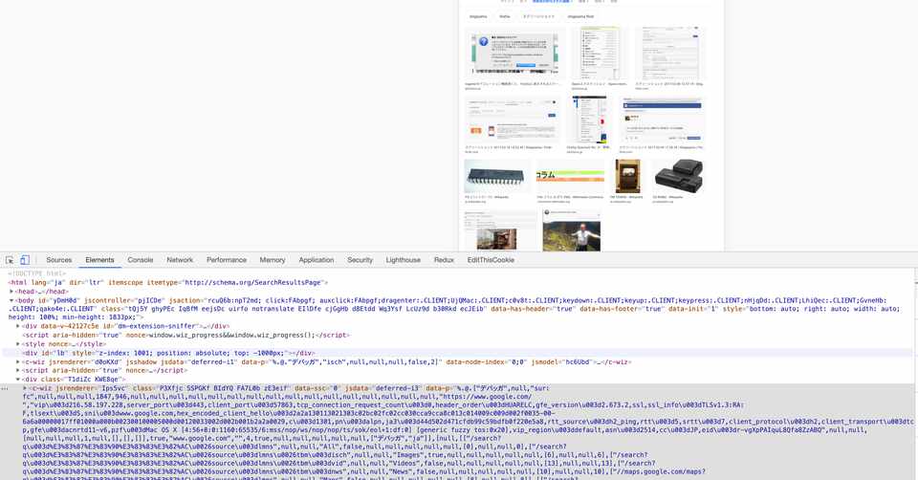Collapse the div class T1diZc node

click(18, 380)
